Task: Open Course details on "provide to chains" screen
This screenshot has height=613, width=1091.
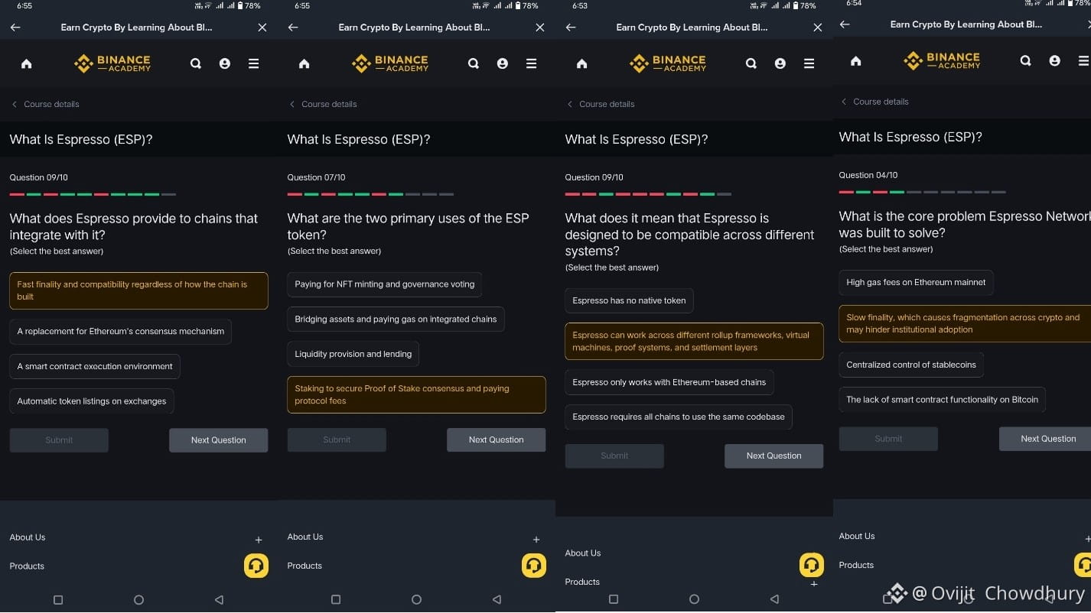Action: coord(45,104)
